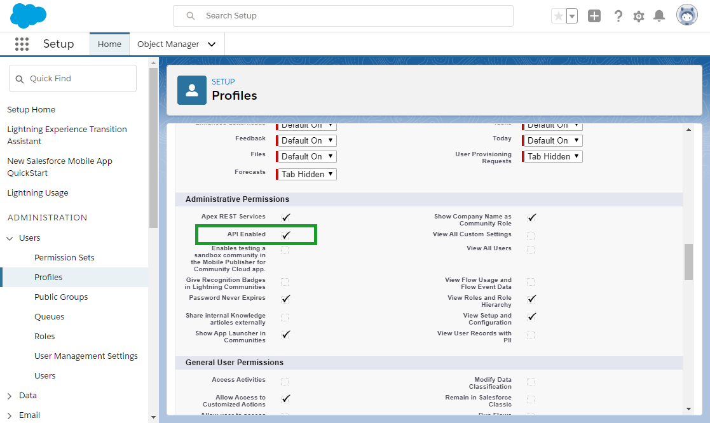710x423 pixels.
Task: Enable View All Users checkbox
Action: coord(531,250)
